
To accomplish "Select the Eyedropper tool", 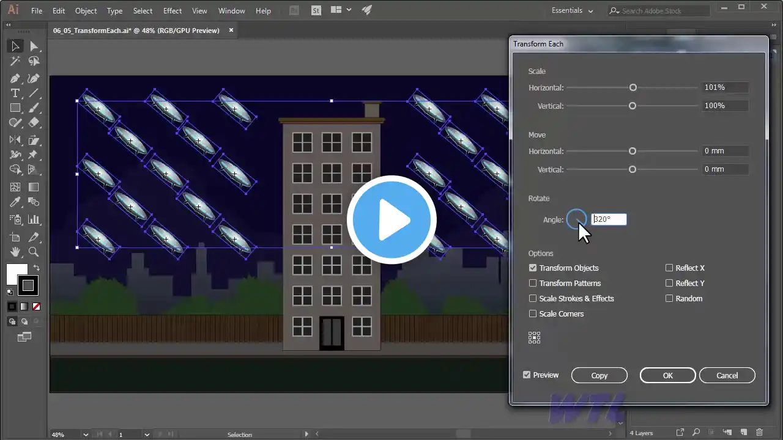I will [x=15, y=202].
